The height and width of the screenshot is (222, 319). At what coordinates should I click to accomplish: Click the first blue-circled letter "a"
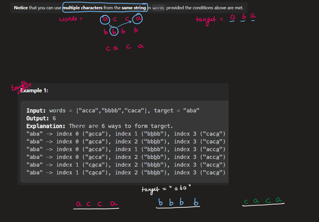pos(105,20)
